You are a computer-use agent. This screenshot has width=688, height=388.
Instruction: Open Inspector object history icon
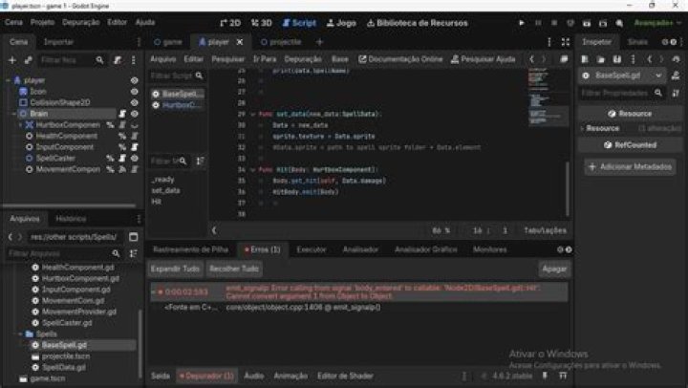pos(676,59)
